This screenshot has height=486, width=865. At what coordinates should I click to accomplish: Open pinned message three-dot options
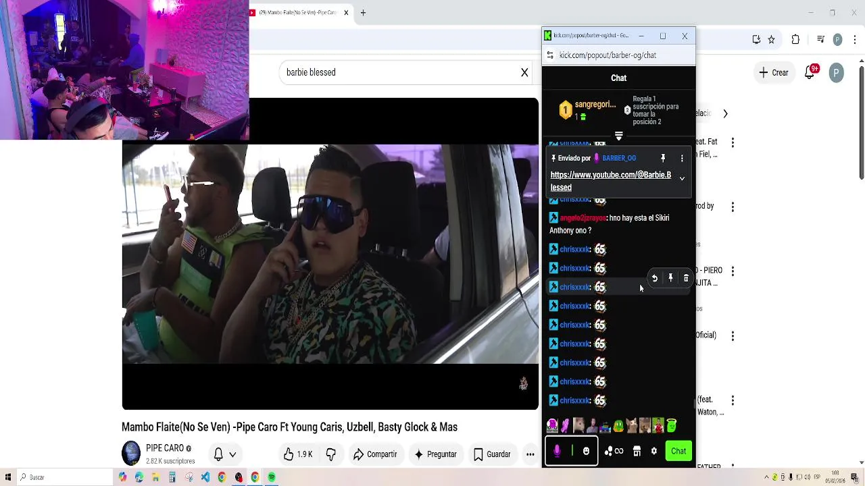pos(682,158)
